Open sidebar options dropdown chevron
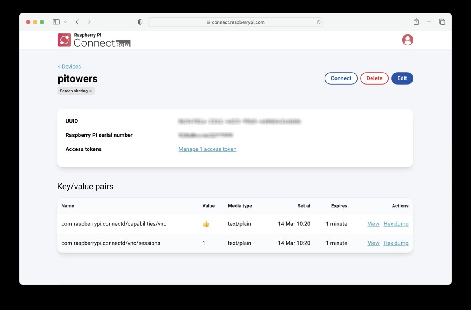Screen dimensions: 471x310 point(65,22)
